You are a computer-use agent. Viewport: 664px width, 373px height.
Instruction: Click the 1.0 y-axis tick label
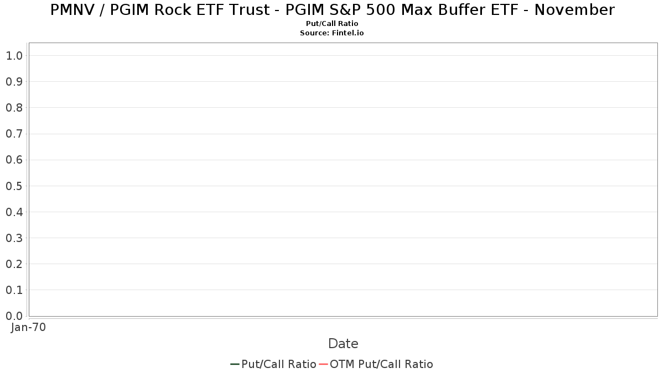14,56
